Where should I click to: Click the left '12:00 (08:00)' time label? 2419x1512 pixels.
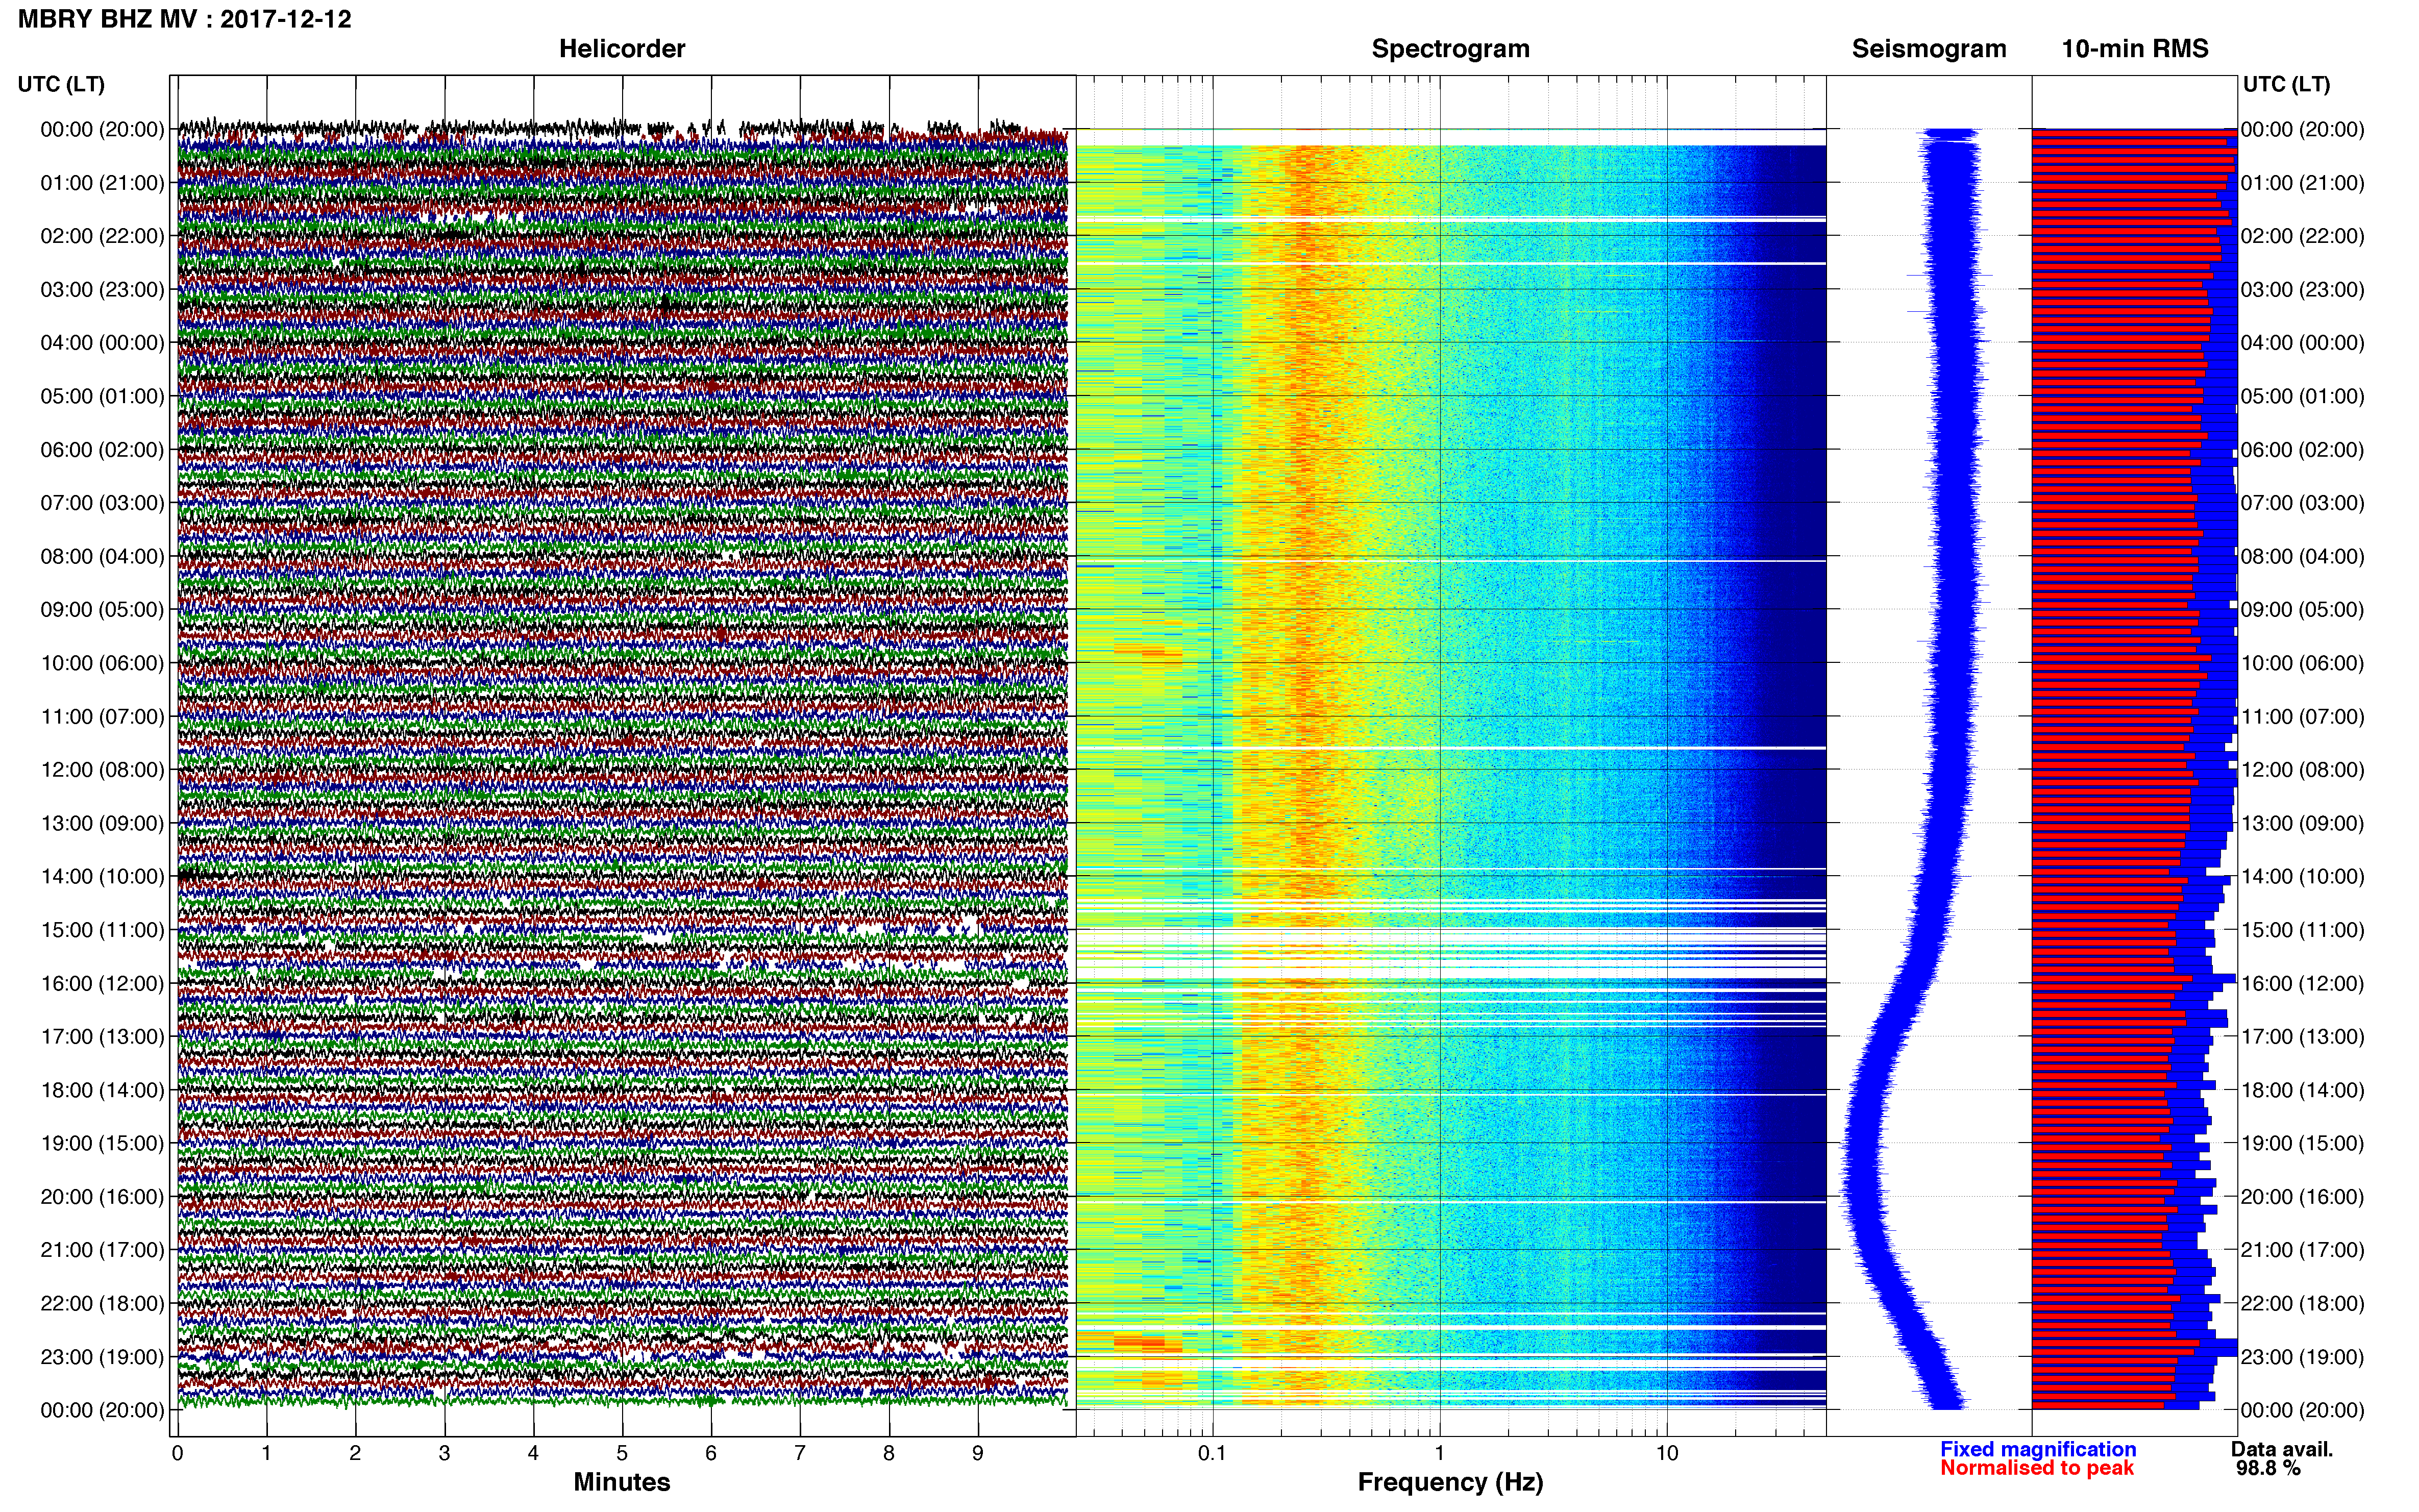point(102,770)
